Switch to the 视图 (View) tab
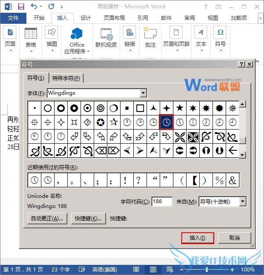The height and width of the screenshot is (275, 264). point(213,18)
